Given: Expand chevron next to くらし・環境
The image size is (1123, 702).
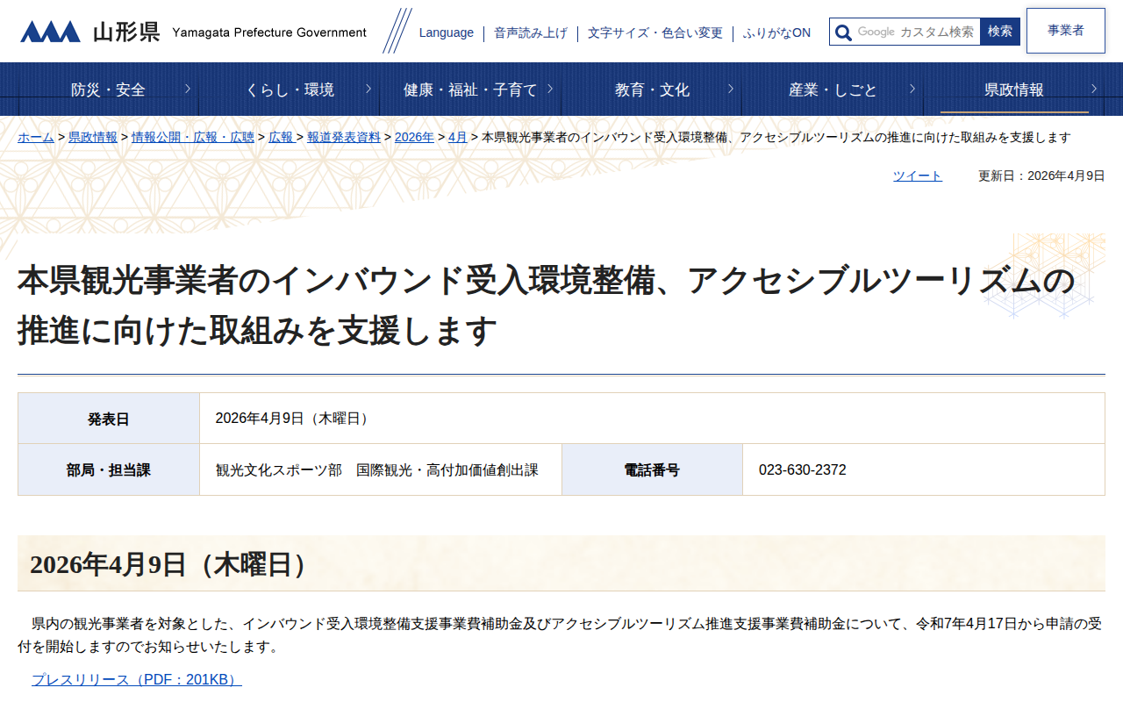Looking at the screenshot, I should pos(368,89).
